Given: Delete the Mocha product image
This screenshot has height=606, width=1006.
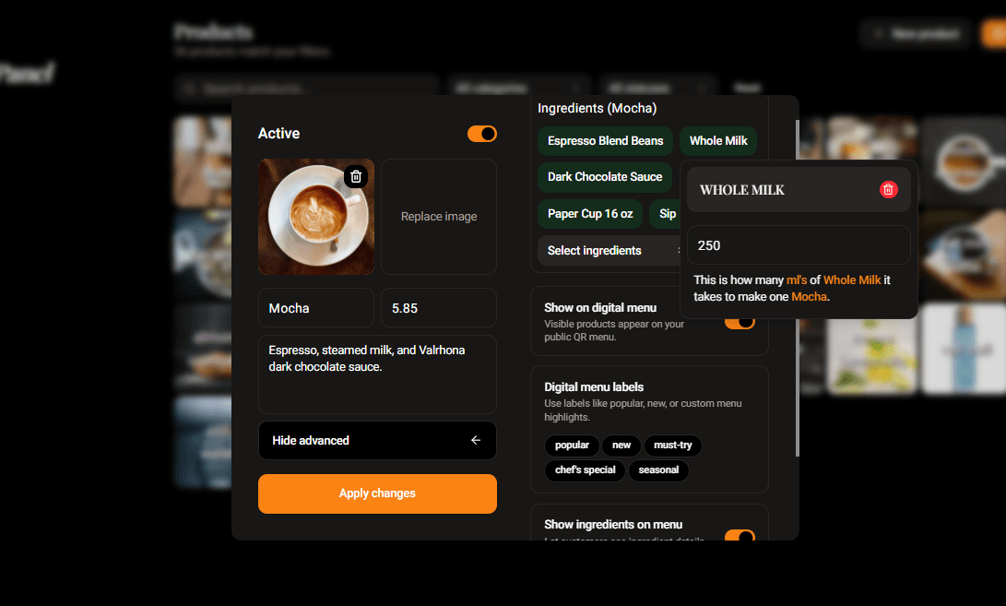Looking at the screenshot, I should 356,176.
